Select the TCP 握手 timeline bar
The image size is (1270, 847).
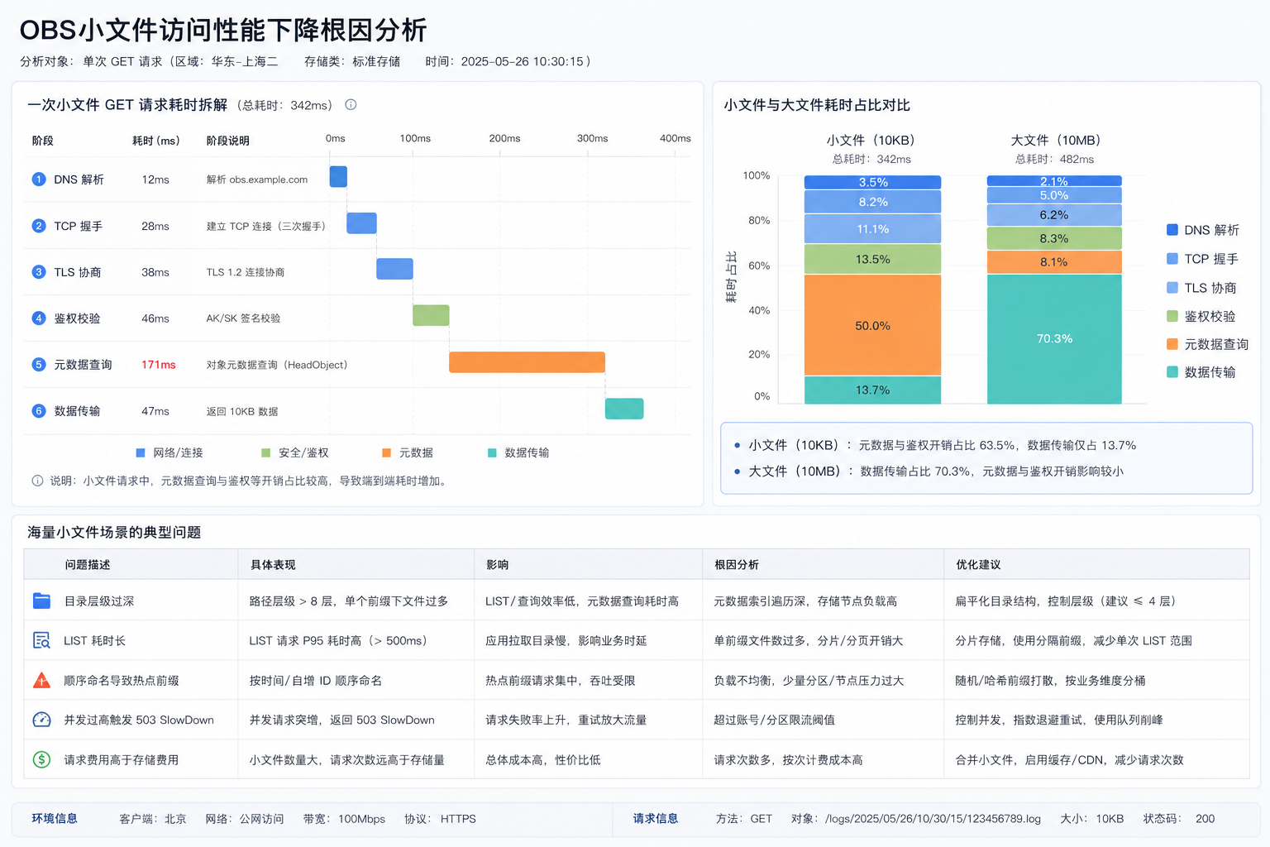(x=361, y=223)
